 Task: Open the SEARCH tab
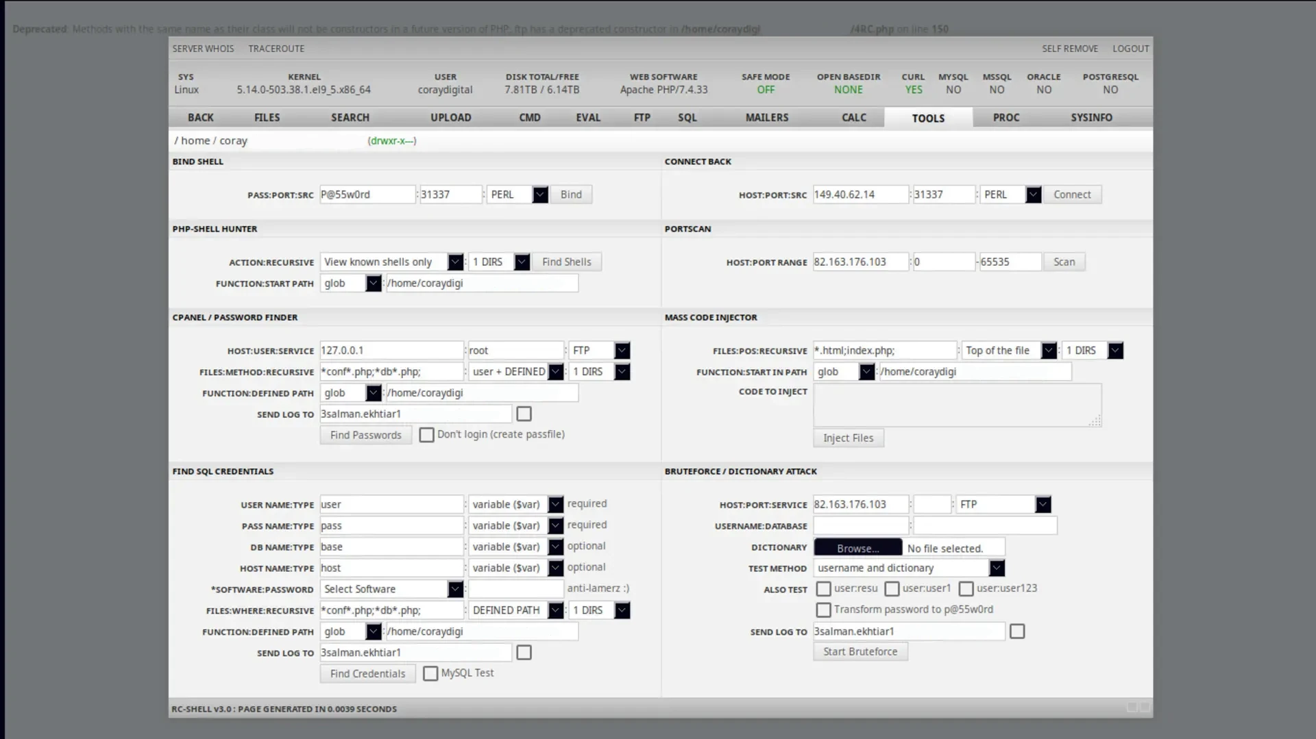coord(350,118)
